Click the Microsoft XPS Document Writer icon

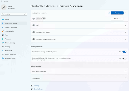coord(34,39)
